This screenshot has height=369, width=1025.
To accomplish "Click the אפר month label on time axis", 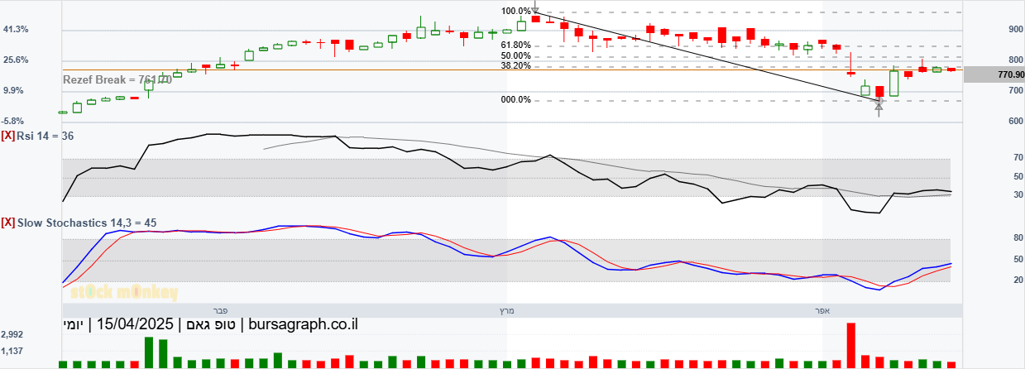I will (821, 310).
